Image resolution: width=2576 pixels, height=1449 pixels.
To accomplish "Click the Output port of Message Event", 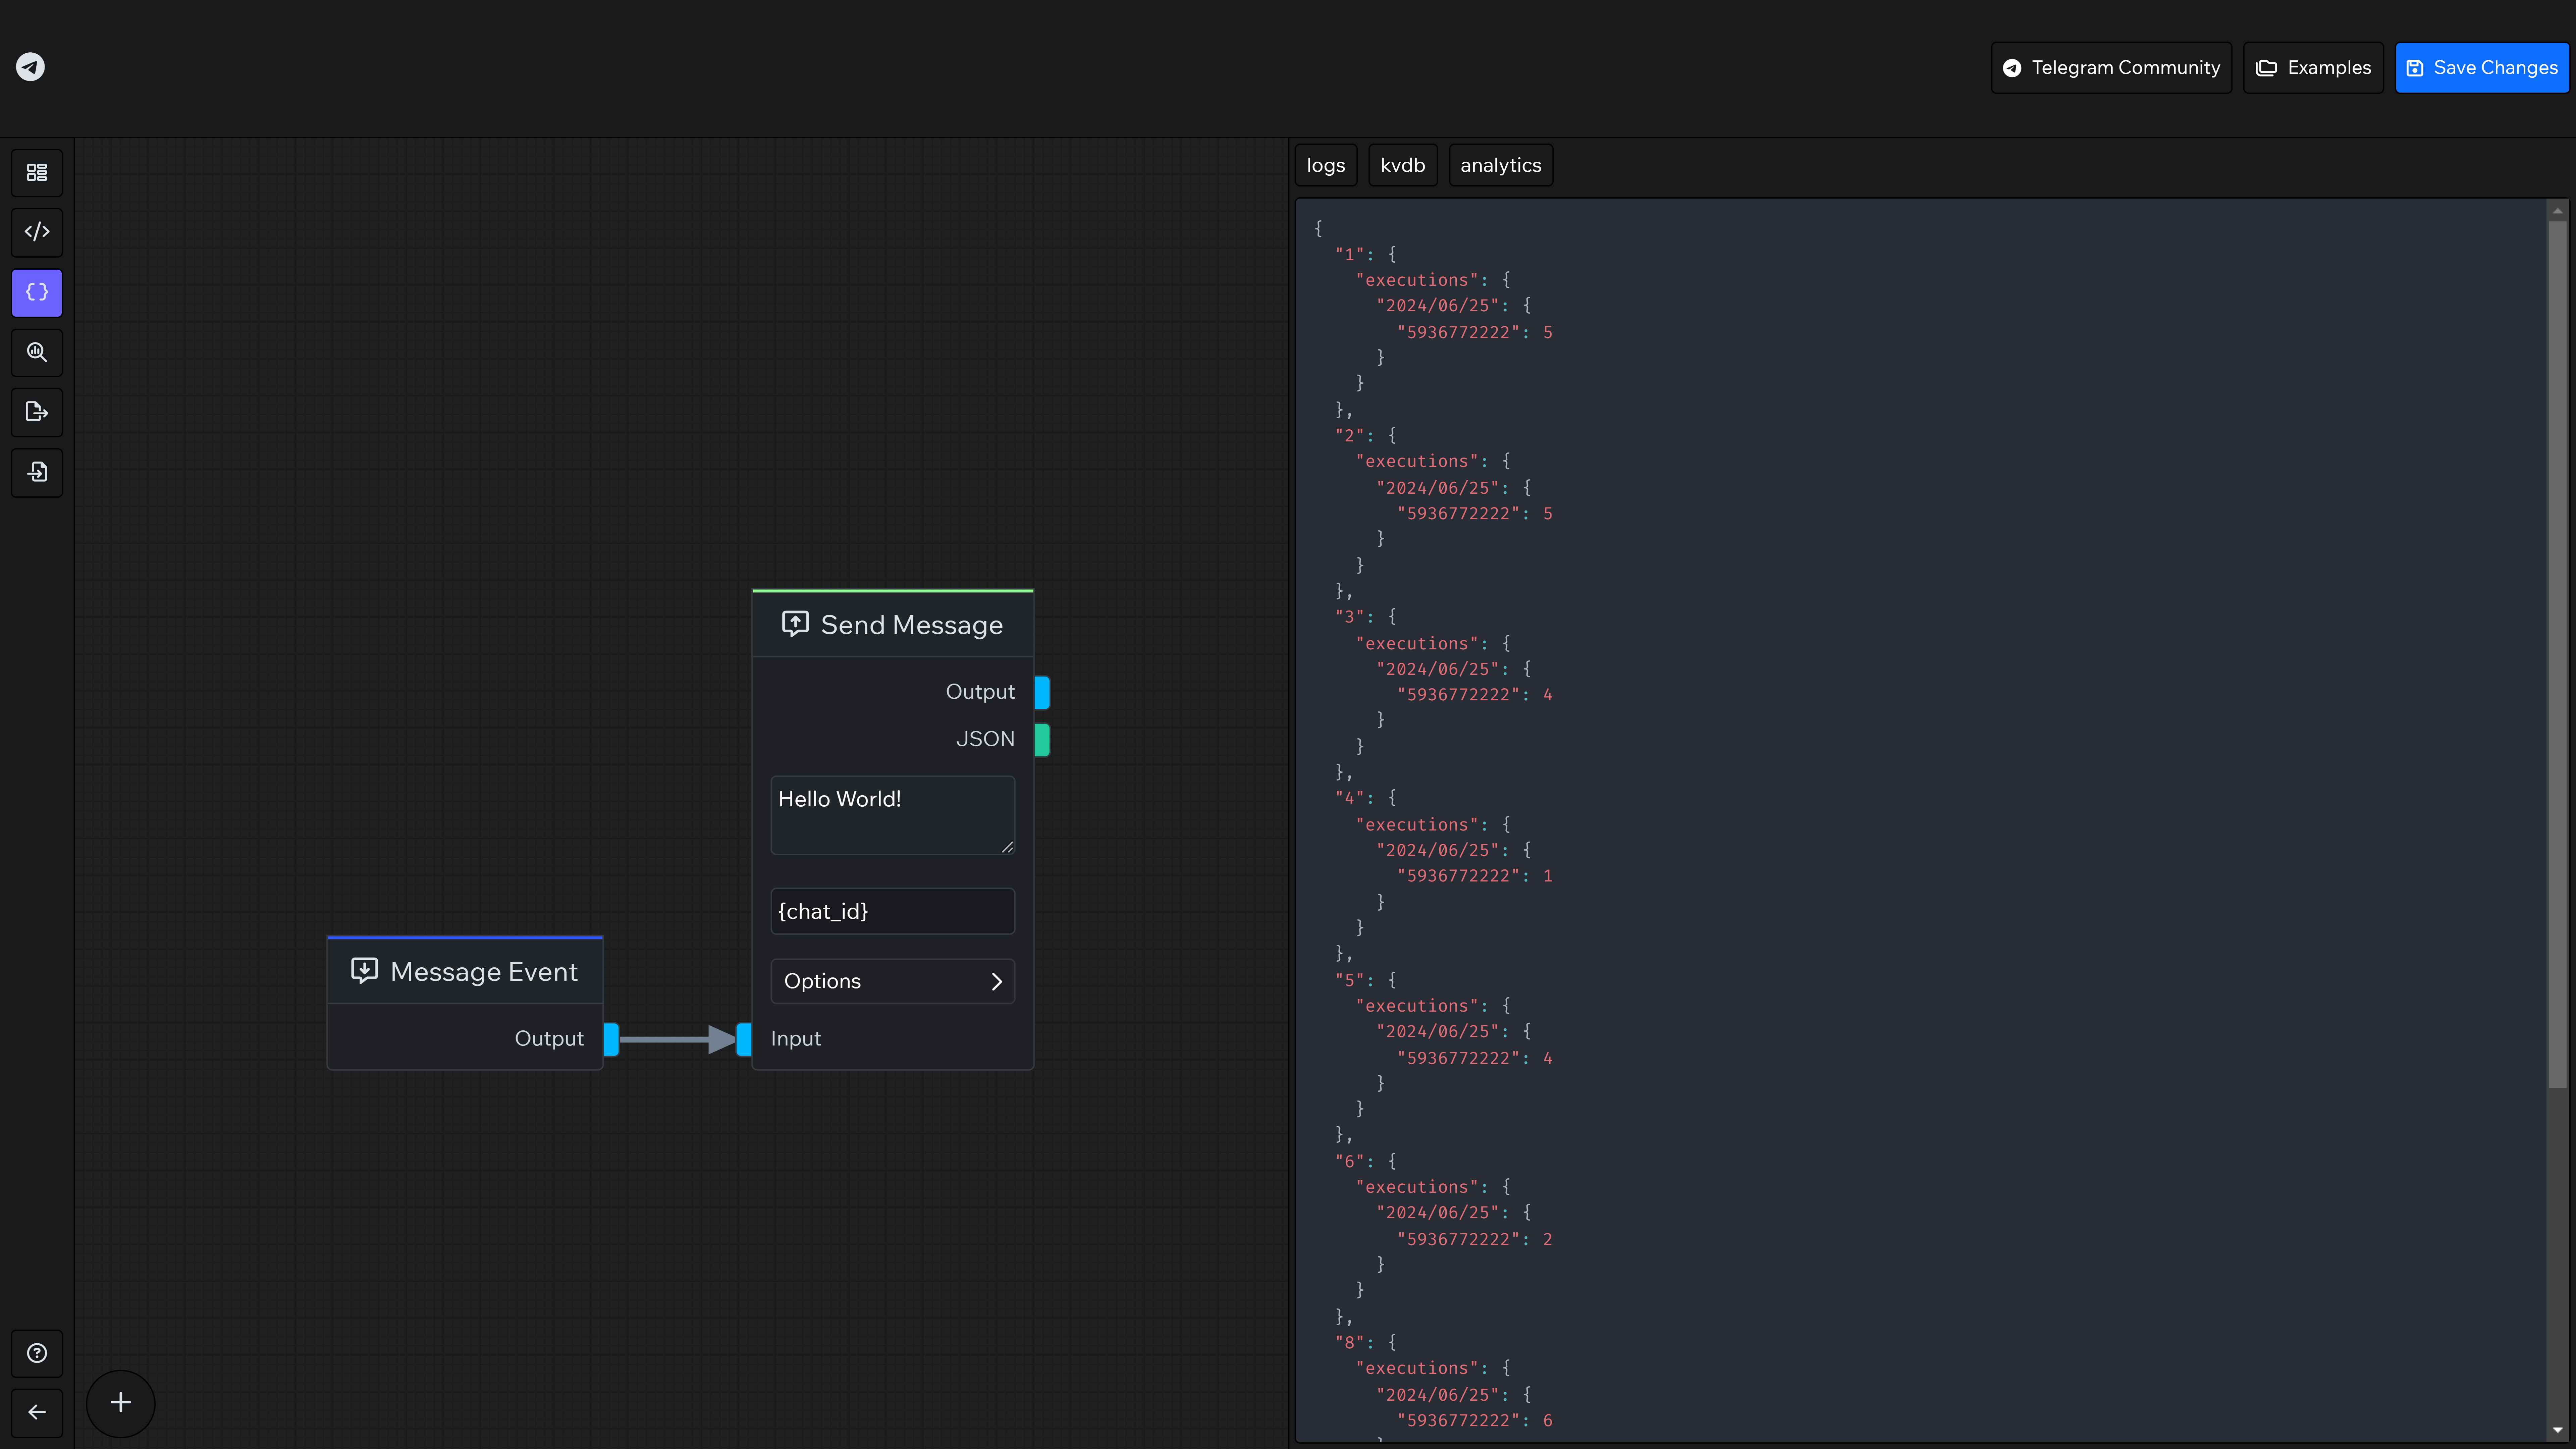I will click(611, 1039).
